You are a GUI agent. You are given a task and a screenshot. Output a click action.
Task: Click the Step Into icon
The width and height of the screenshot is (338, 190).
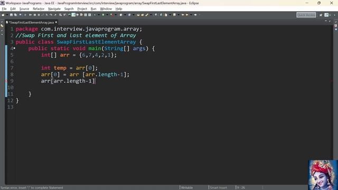tap(46, 15)
